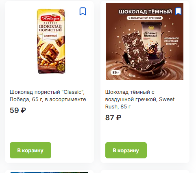Add the 87 ₽ Sweet Rush chocolate to cart
Screen dimensions: 196x173
pyautogui.click(x=126, y=150)
